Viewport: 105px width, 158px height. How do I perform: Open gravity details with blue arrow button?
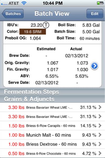(94, 66)
